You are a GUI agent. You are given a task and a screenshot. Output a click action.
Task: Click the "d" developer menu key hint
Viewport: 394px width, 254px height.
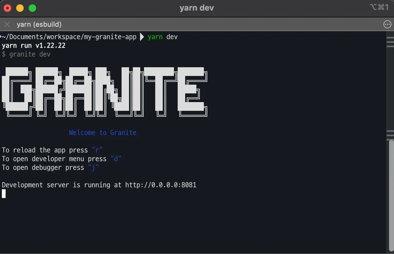click(116, 159)
